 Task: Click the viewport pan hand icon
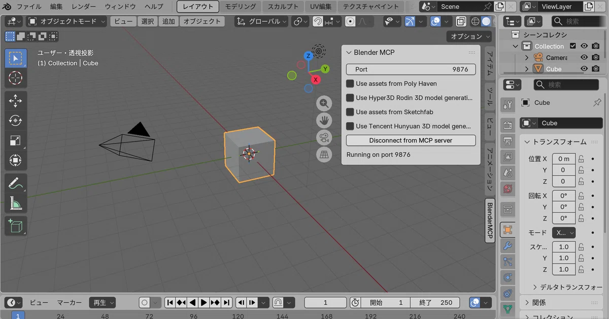pyautogui.click(x=324, y=120)
